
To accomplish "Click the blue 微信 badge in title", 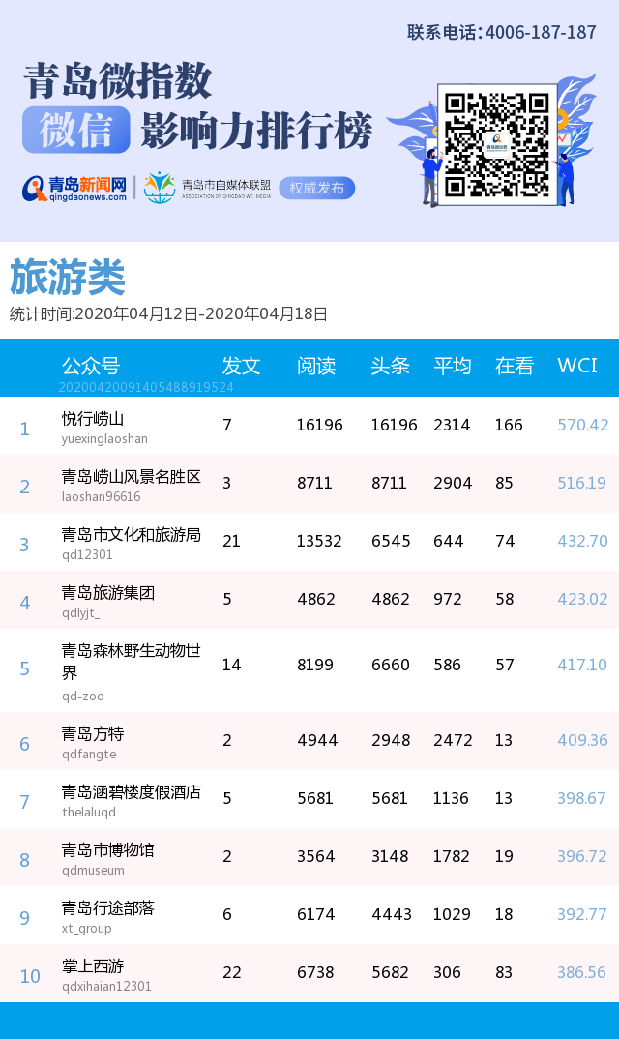I will tap(75, 131).
